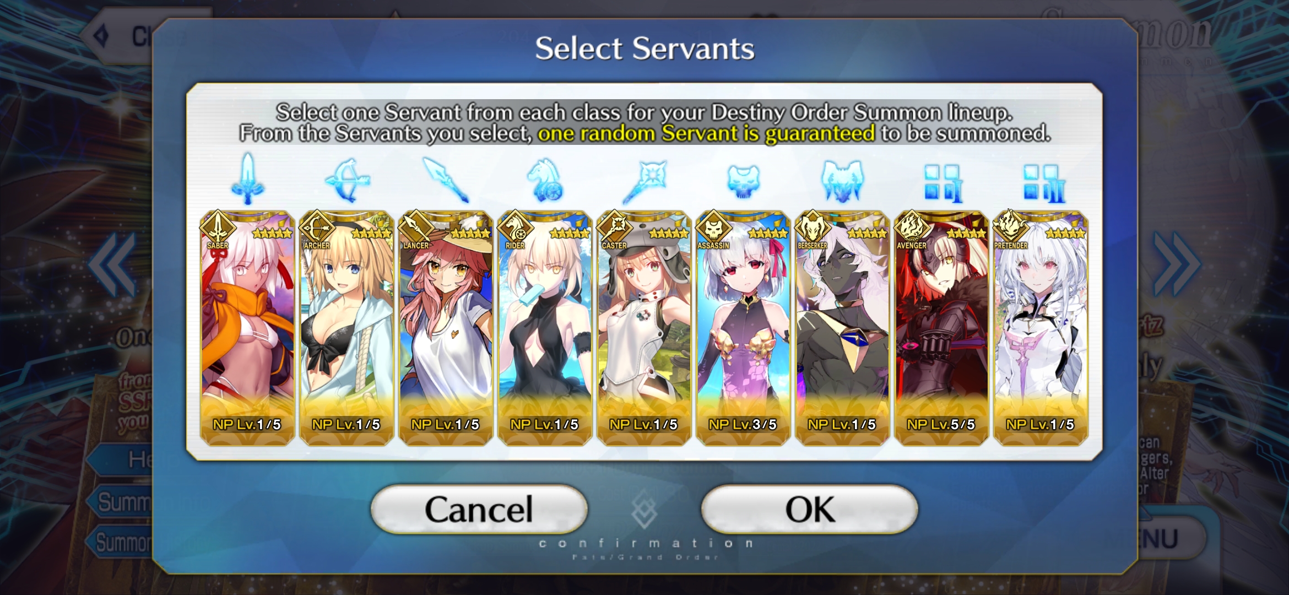Pick the Archer servant card
The width and height of the screenshot is (1289, 595).
[x=346, y=328]
